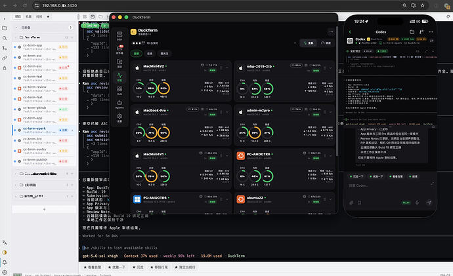
Task: Tap the folder icon in phone Codex header
Action: (412, 31)
